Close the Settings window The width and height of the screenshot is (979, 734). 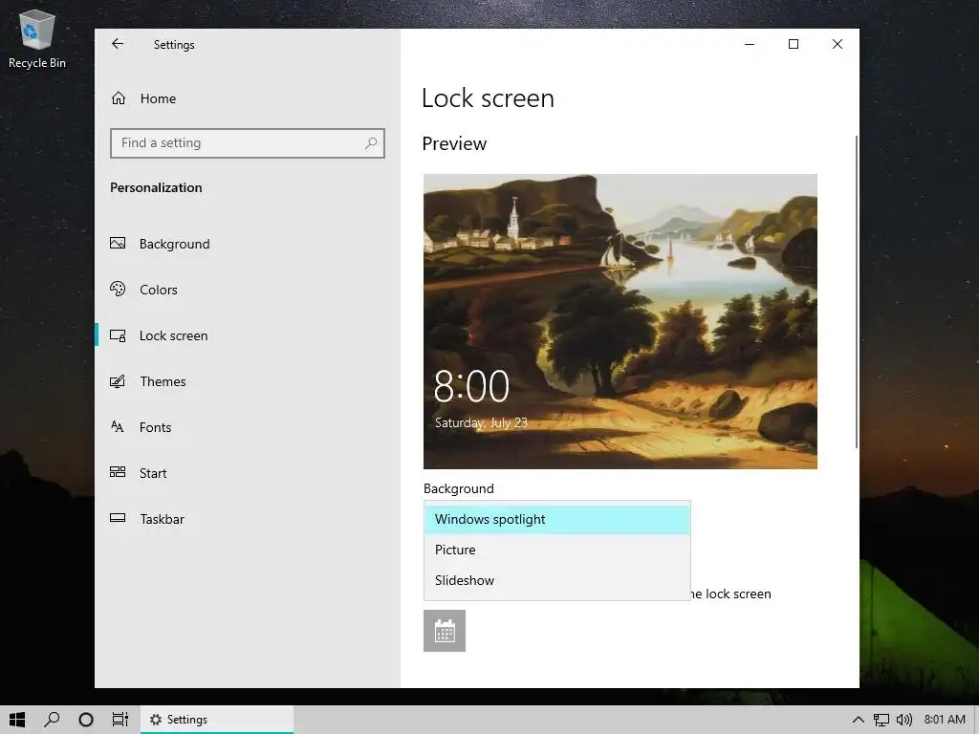tap(838, 44)
